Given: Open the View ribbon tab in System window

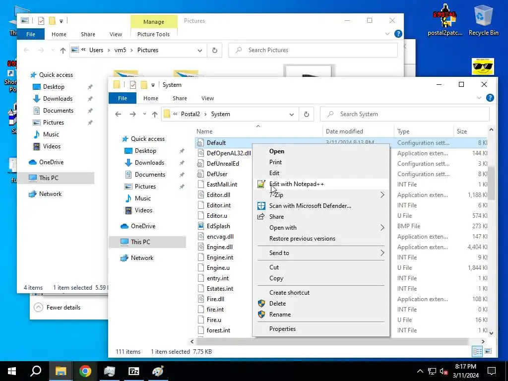Looking at the screenshot, I should pyautogui.click(x=207, y=98).
